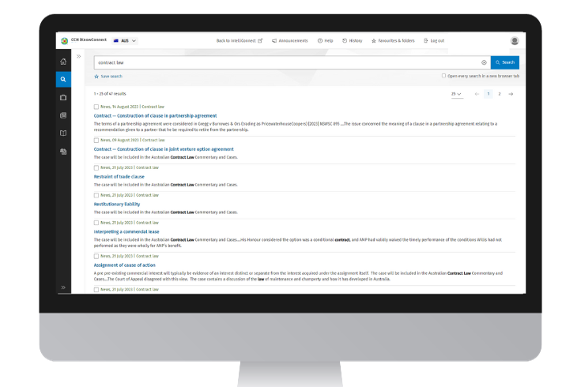Go to Home in the left sidebar

(x=63, y=61)
